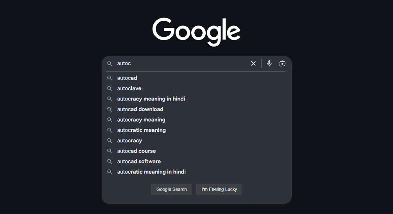Clear the search text with the X icon
The width and height of the screenshot is (393, 214).
[253, 63]
